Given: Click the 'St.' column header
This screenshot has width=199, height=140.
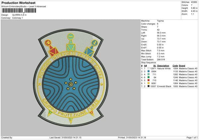Looking at the screenshot, I should coord(155,66).
